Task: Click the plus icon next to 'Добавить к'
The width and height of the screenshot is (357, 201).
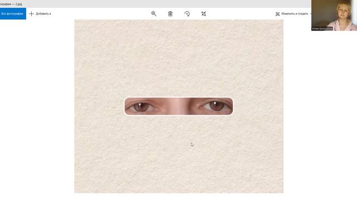Action: [31, 13]
